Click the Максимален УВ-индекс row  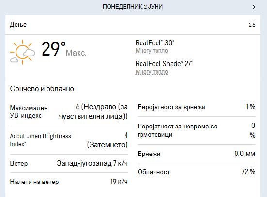69,112
